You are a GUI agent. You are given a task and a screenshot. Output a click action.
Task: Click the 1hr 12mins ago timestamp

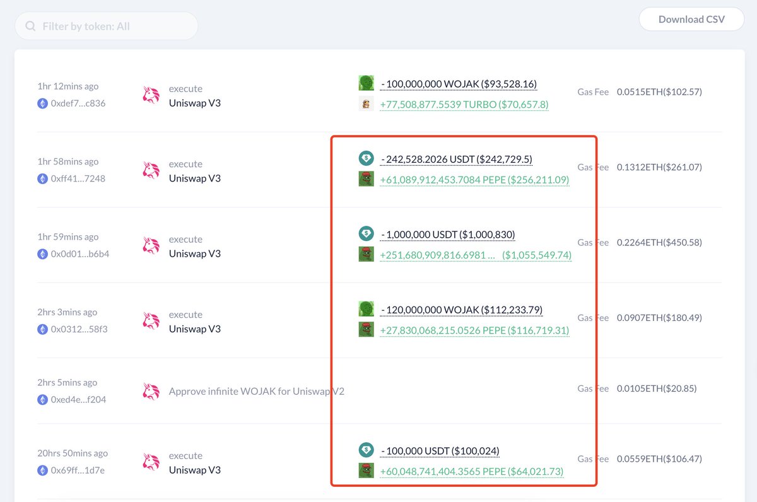[68, 86]
